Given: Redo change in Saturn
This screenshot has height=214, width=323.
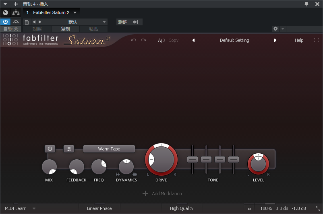Looking at the screenshot, I should (x=144, y=40).
